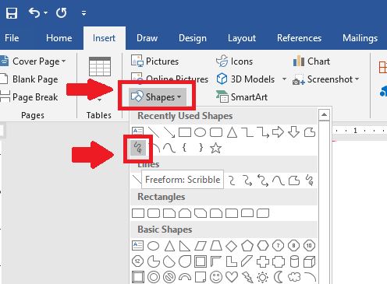The image size is (387, 284).
Task: Select the Down Arrow block shape
Action: 294,132
